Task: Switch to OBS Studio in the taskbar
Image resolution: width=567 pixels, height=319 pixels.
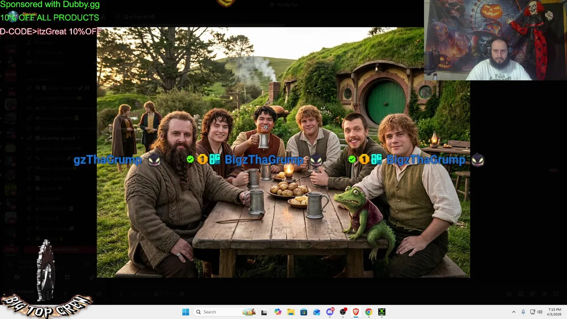Action: click(343, 312)
